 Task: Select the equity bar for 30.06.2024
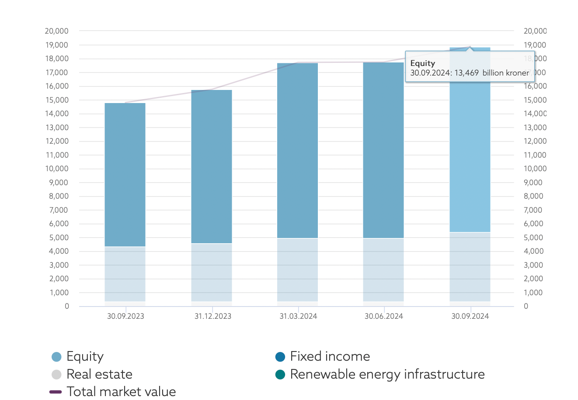pos(383,150)
